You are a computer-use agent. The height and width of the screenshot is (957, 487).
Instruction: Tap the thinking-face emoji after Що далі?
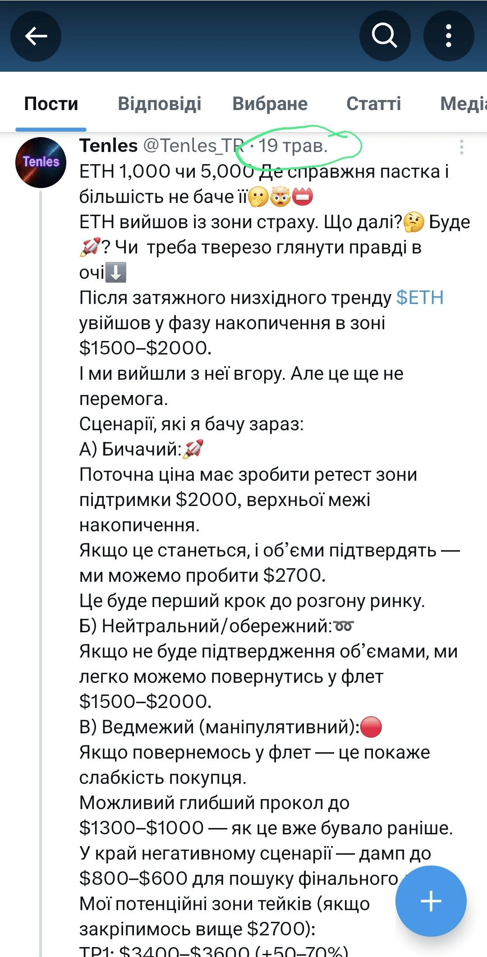point(413,222)
